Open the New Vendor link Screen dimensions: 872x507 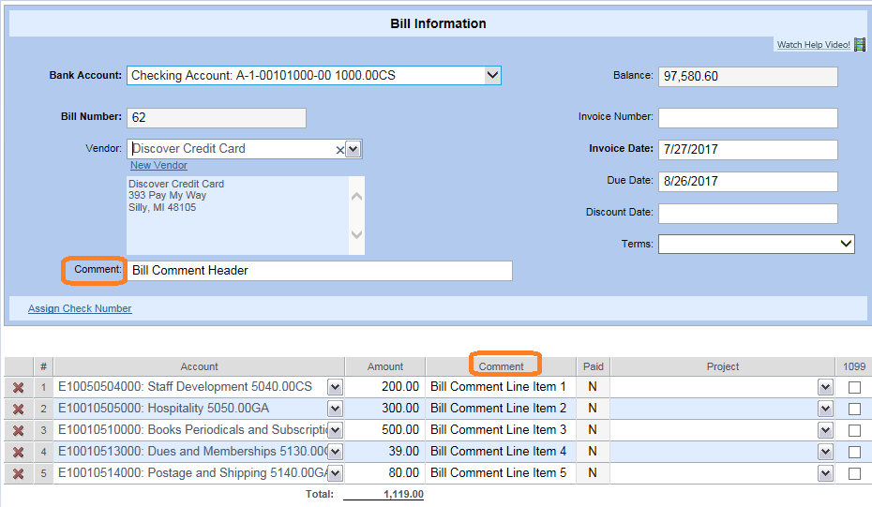click(x=158, y=166)
